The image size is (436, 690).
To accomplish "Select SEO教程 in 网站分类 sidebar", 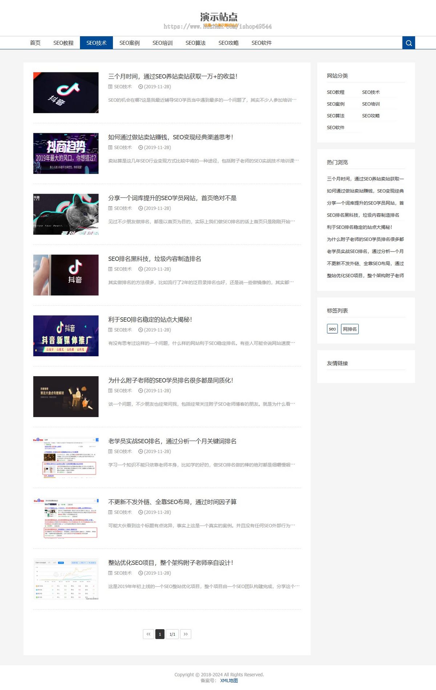I will click(x=336, y=92).
